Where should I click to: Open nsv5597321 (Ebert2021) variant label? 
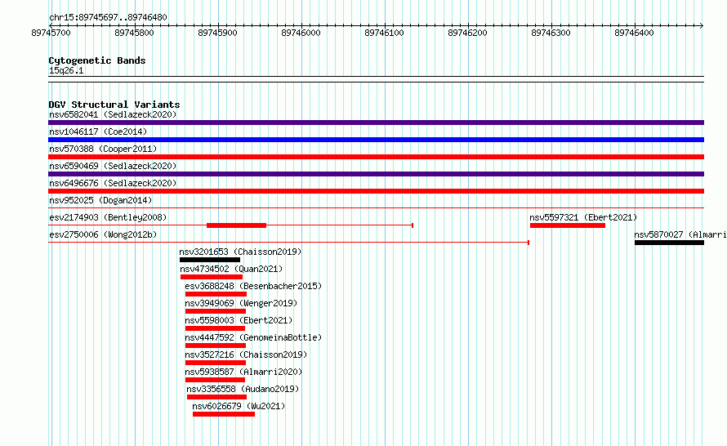[583, 217]
